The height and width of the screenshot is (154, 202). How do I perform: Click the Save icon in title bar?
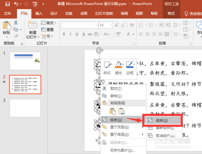point(7,4)
